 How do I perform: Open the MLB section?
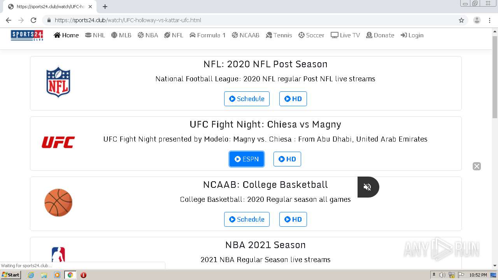click(121, 35)
